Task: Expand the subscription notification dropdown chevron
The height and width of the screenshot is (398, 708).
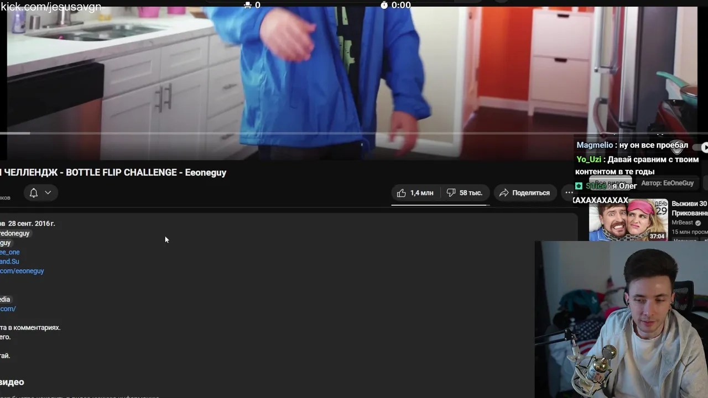Action: click(x=48, y=192)
